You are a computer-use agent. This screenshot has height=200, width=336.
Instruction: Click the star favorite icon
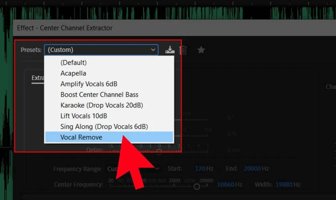[x=201, y=50]
